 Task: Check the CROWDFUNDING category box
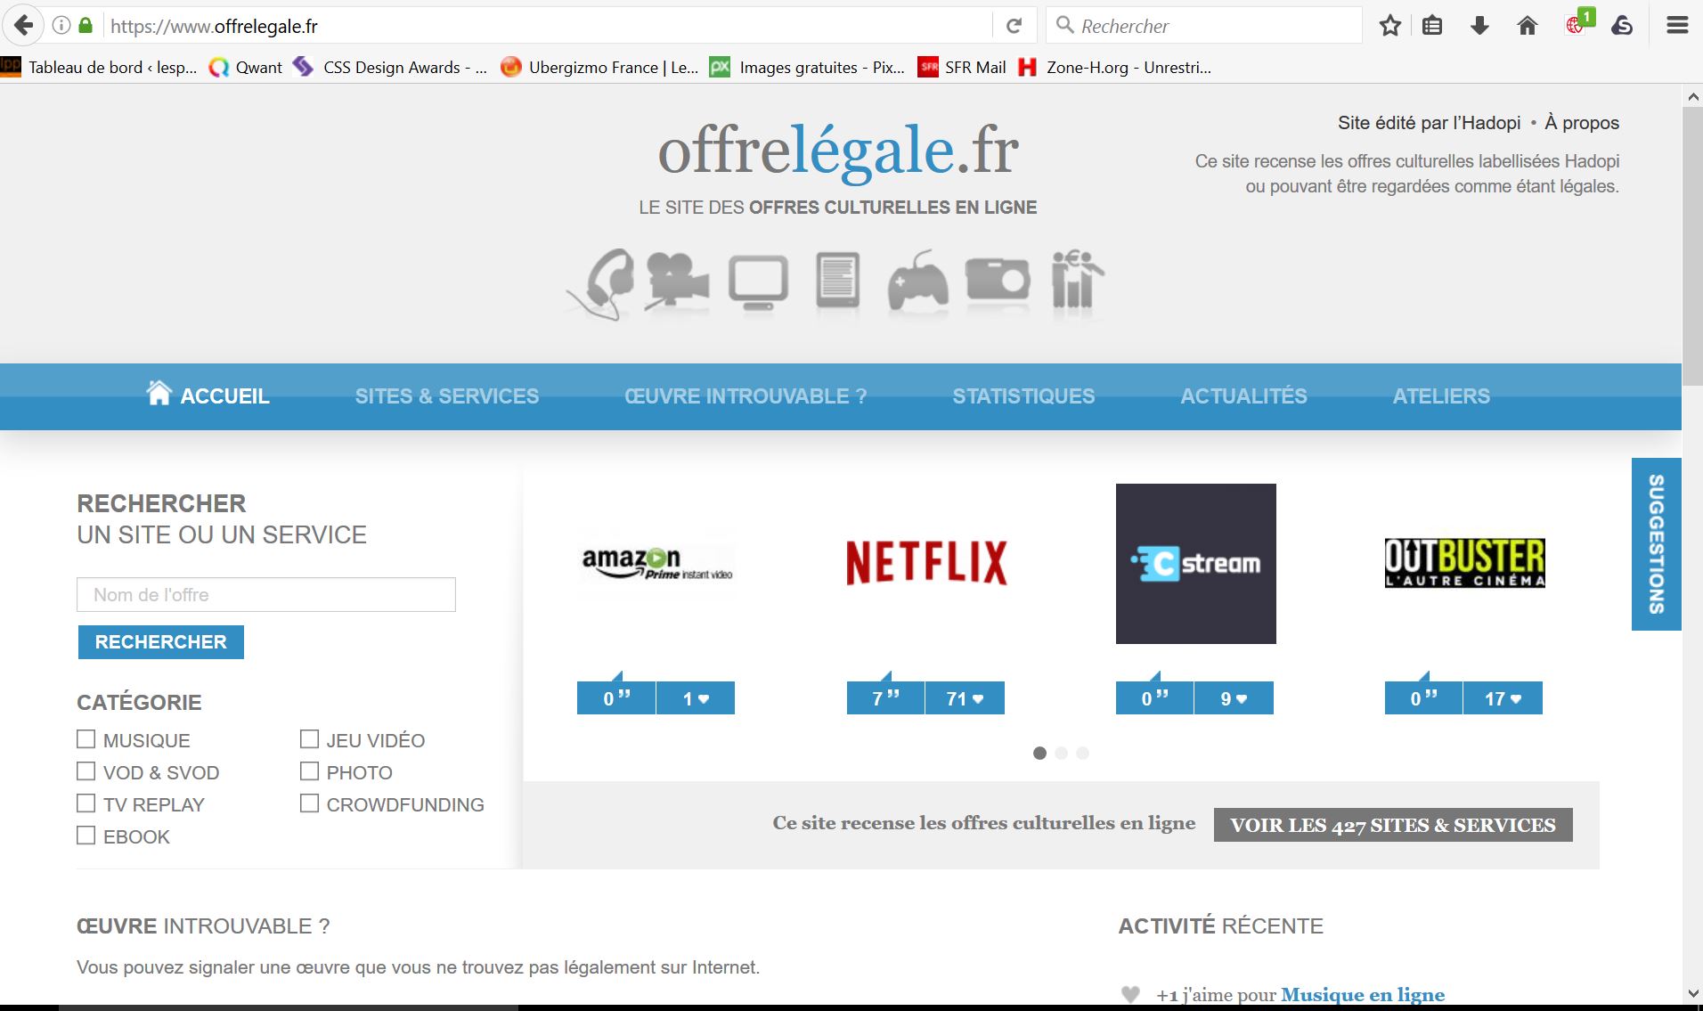[x=309, y=803]
